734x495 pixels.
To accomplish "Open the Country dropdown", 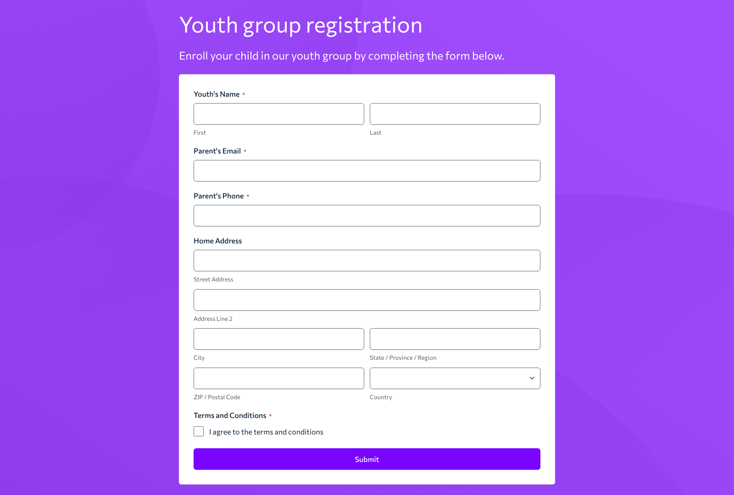I will click(455, 378).
